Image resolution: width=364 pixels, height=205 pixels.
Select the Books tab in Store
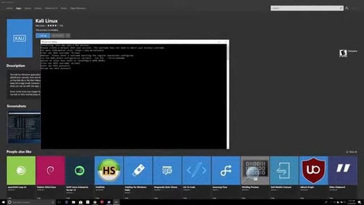click(64, 8)
